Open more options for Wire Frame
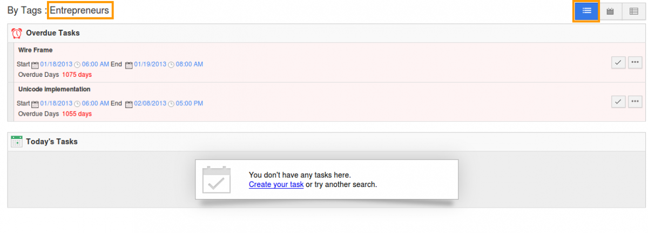The image size is (648, 233). [x=635, y=63]
